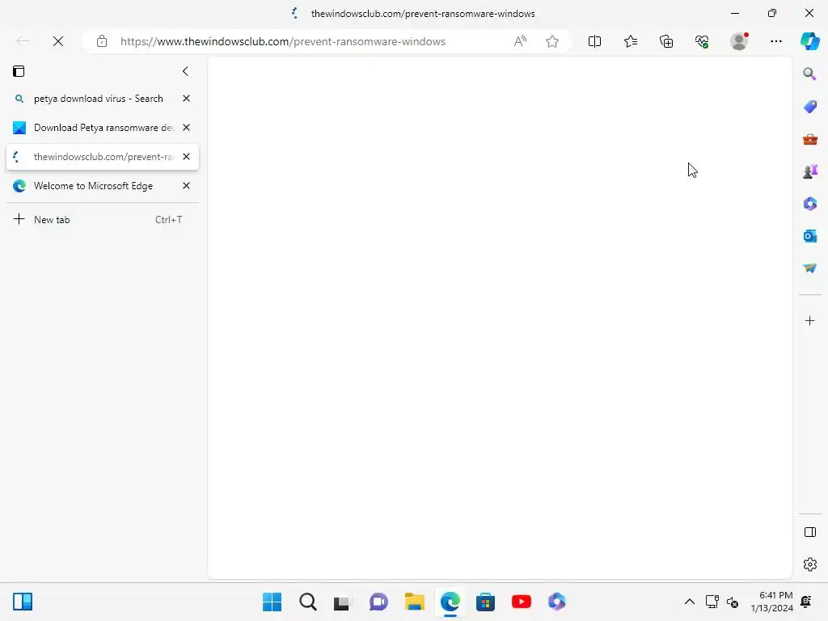The image size is (828, 621).
Task: Open sidebar settings gear
Action: click(809, 564)
